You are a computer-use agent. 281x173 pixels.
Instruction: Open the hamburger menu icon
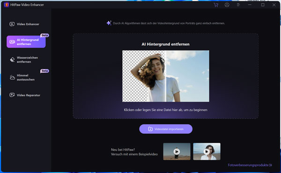pos(238,5)
